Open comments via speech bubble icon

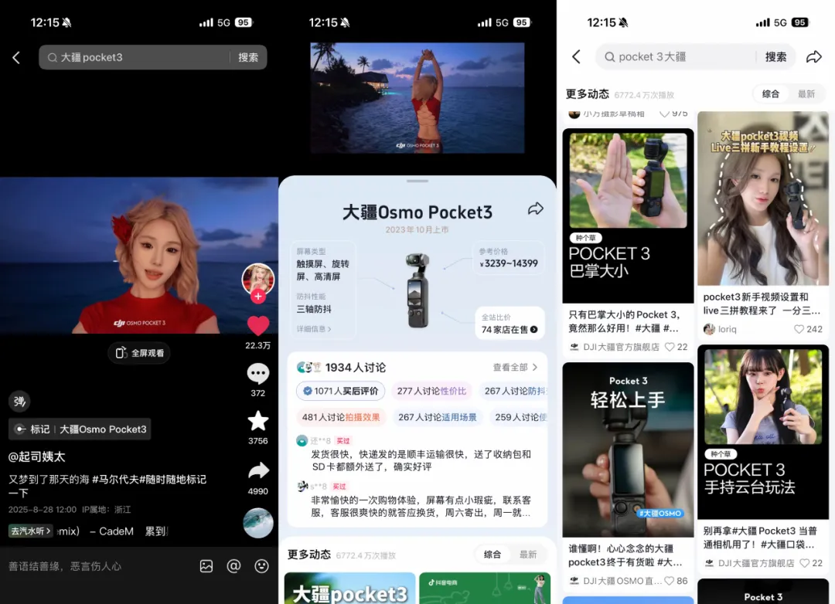(257, 374)
